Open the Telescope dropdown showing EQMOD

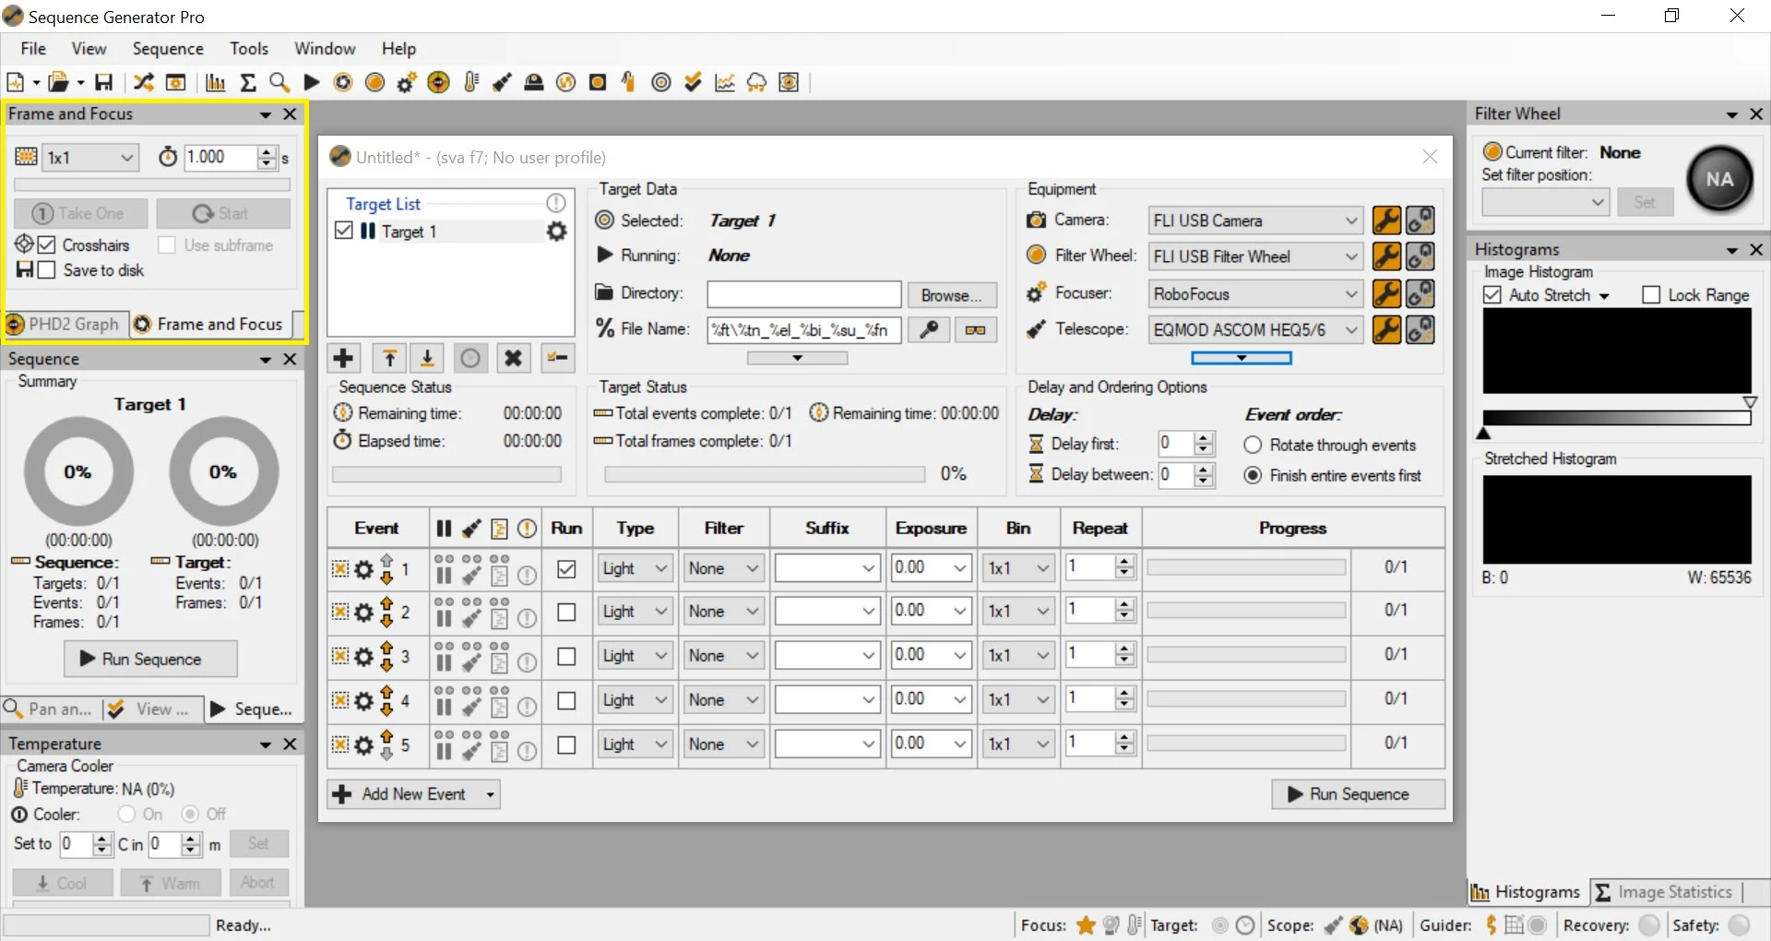coord(1255,329)
